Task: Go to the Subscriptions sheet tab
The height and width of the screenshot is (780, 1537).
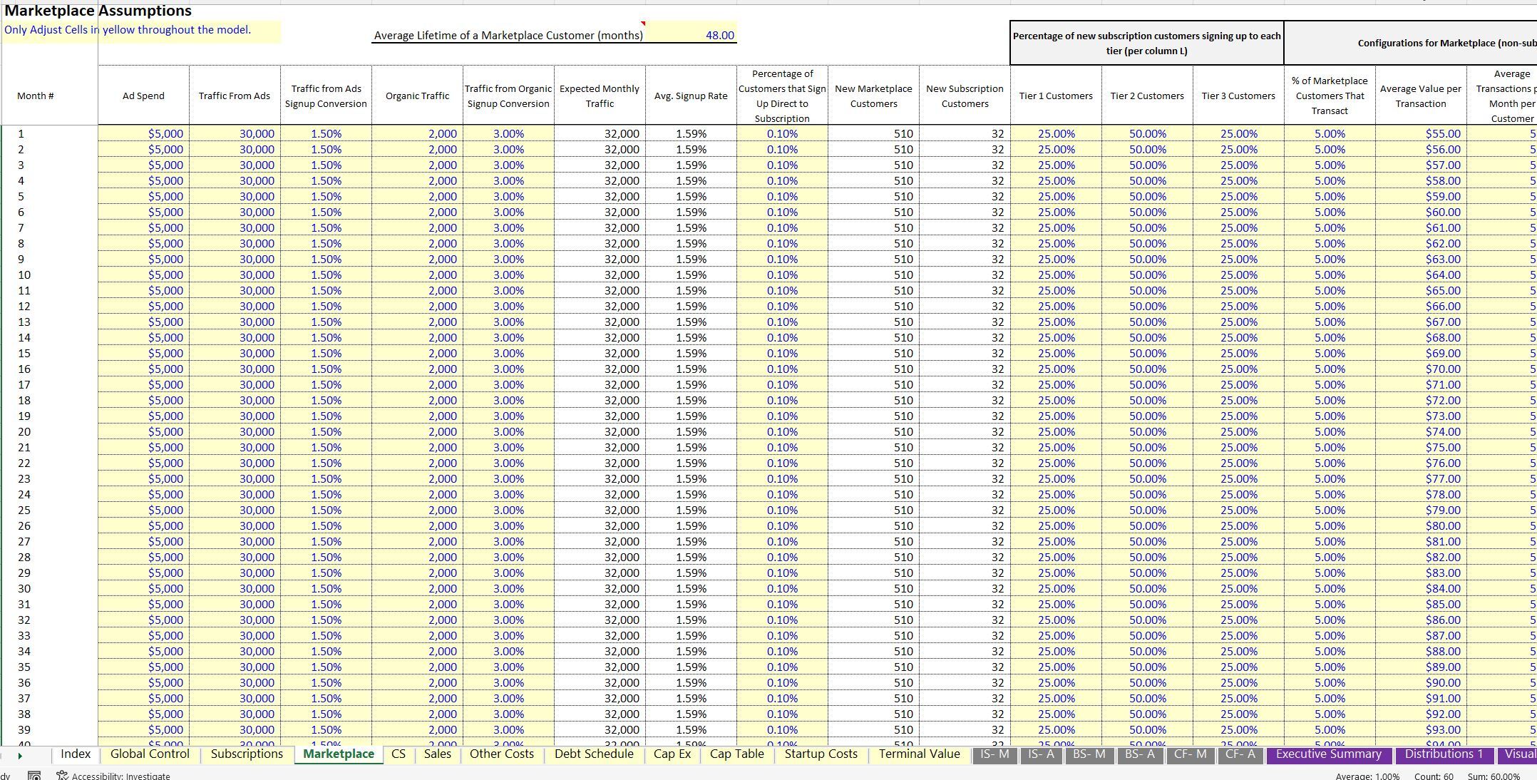Action: 247,754
